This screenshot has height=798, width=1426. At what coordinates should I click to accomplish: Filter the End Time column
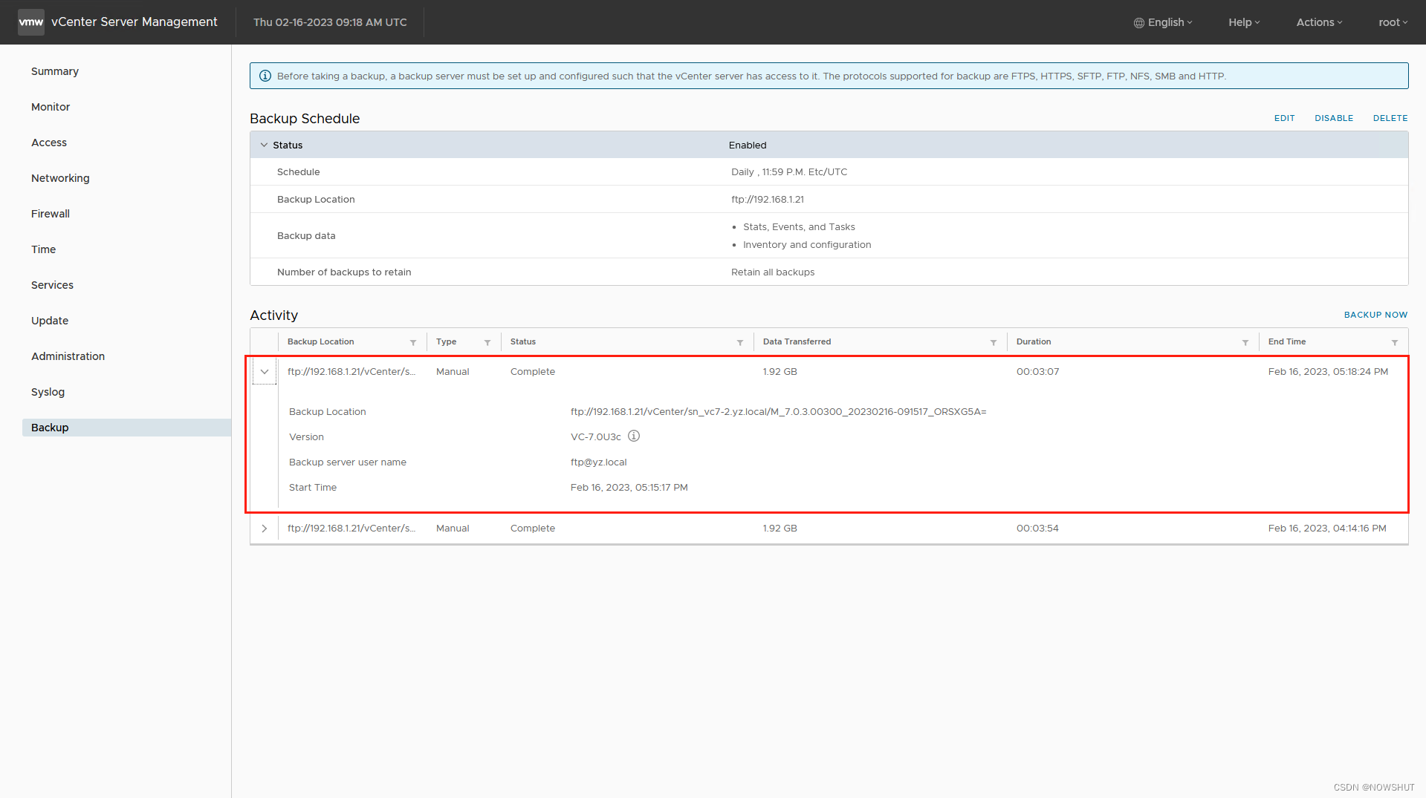[1395, 342]
